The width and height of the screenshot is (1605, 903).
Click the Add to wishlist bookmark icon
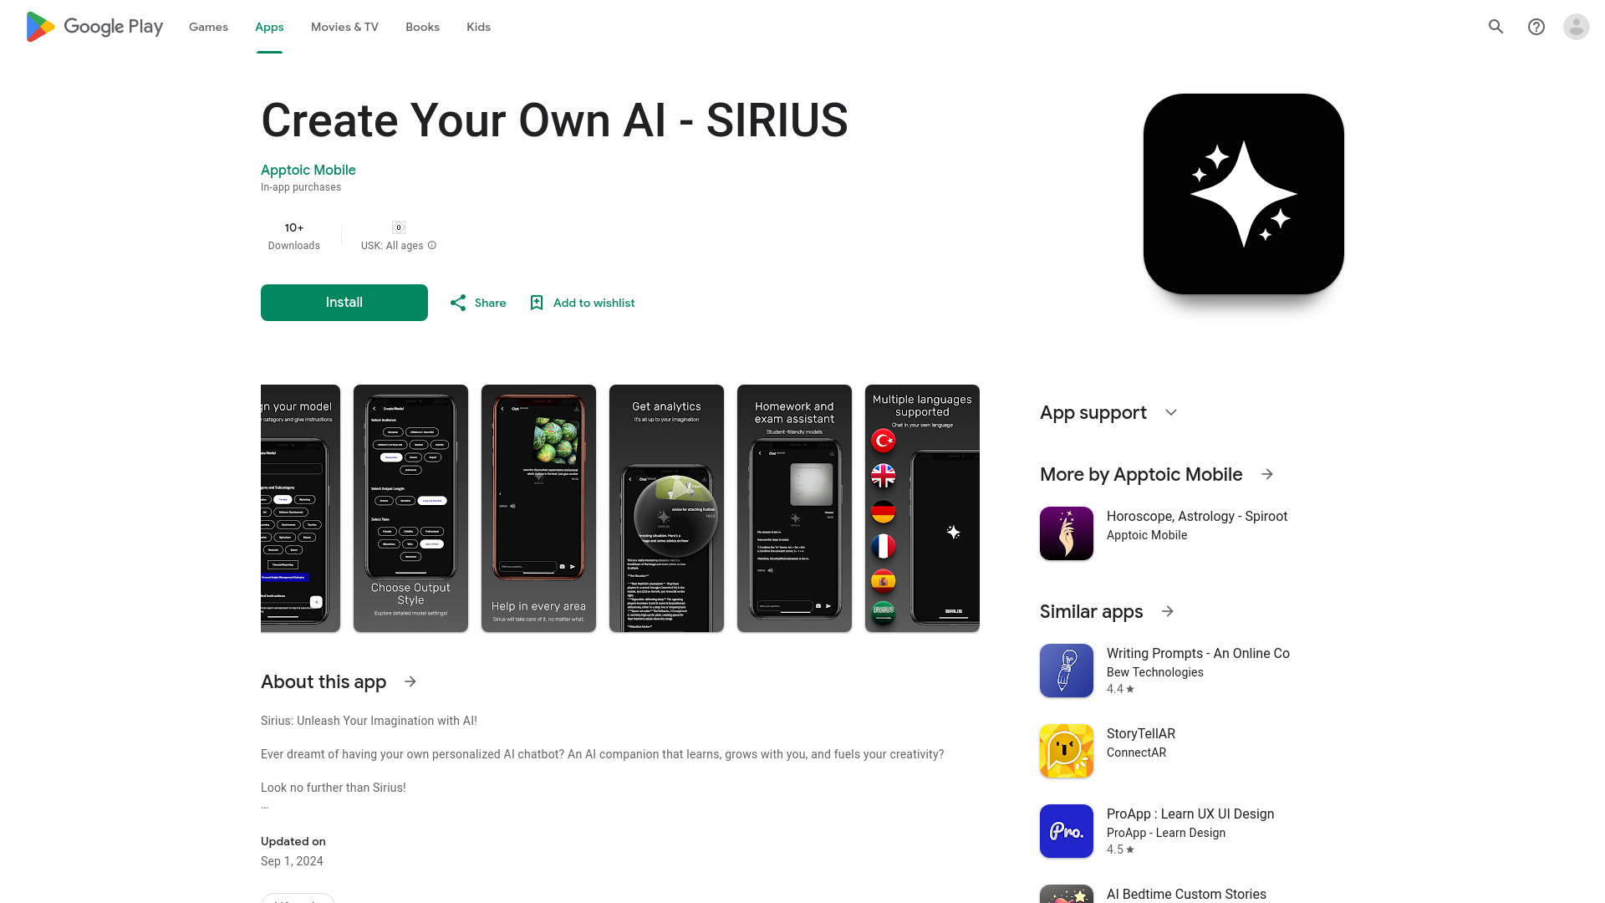coord(537,302)
